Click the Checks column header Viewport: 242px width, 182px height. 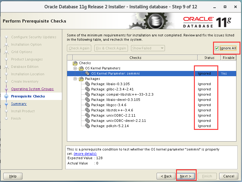point(135,58)
